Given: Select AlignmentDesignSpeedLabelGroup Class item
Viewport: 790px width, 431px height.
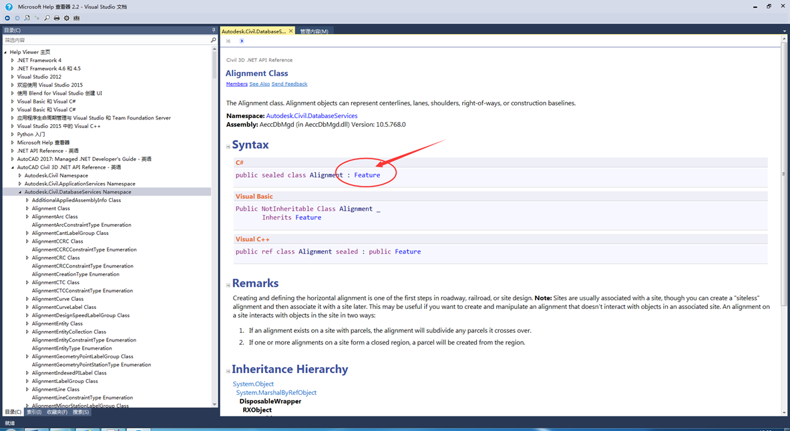Looking at the screenshot, I should click(81, 315).
